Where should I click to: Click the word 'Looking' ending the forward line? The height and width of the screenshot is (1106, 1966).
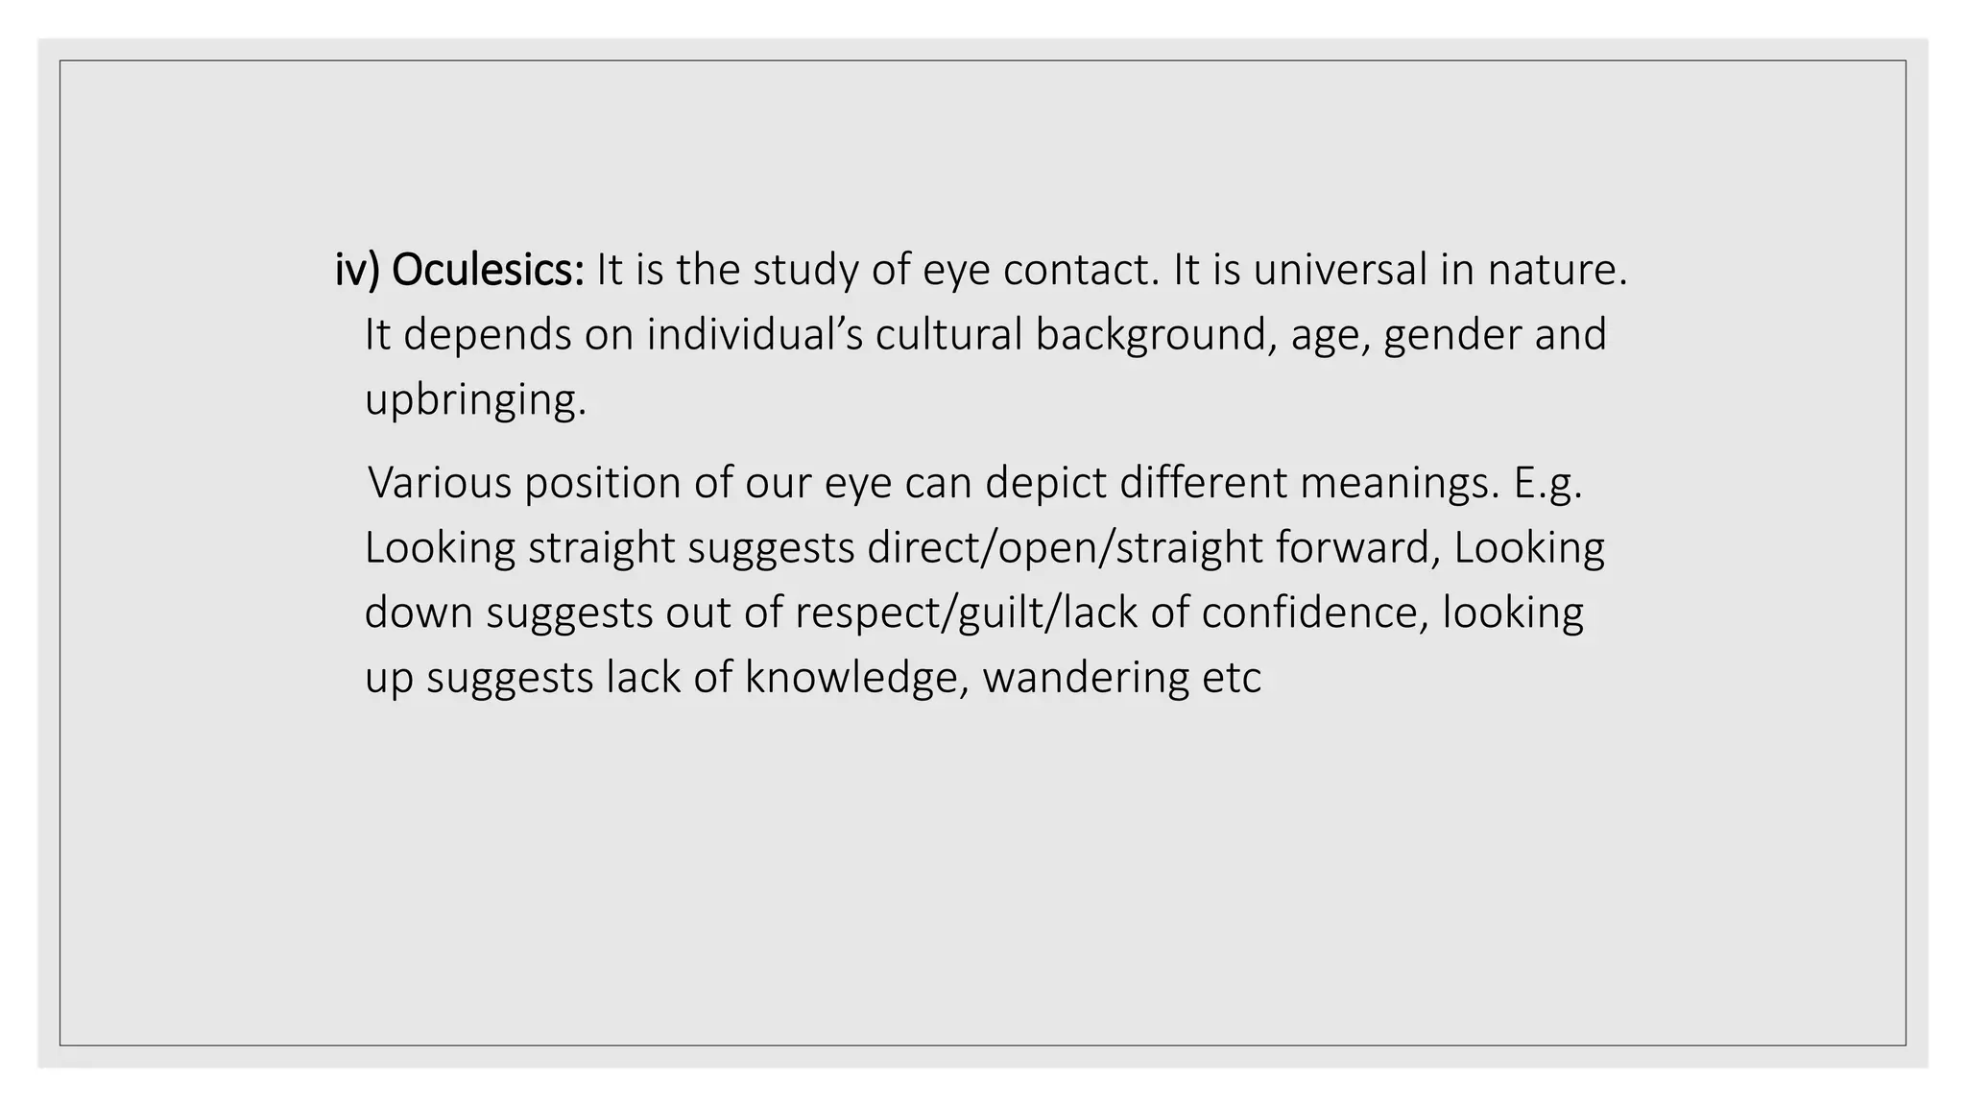tap(1529, 548)
